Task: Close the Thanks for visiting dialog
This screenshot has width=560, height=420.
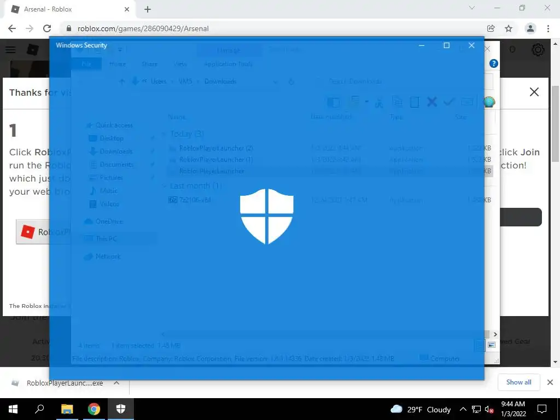Action: [x=534, y=92]
